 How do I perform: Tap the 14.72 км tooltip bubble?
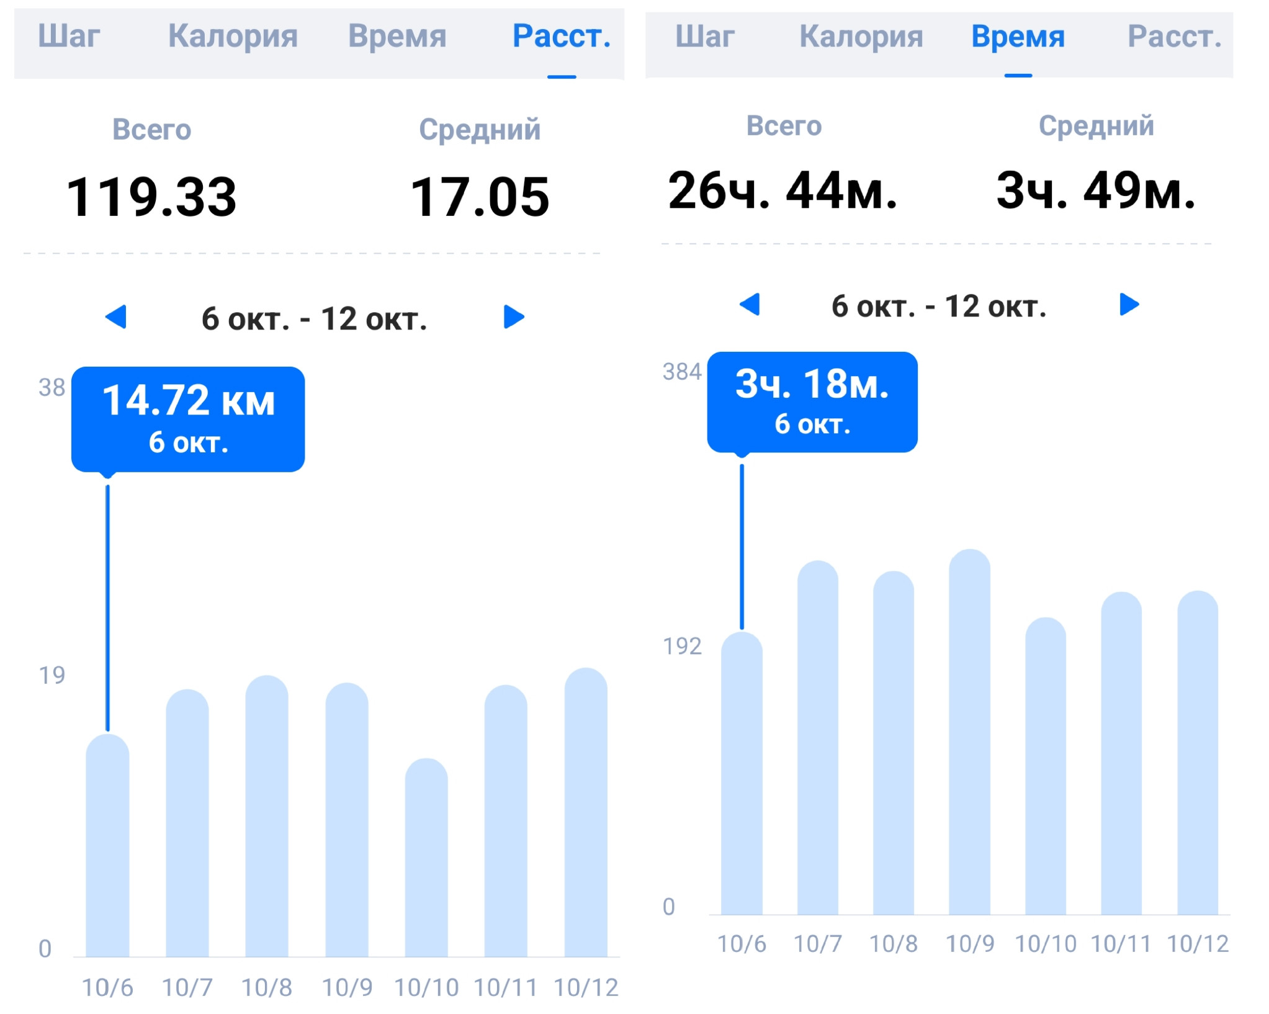pyautogui.click(x=188, y=419)
